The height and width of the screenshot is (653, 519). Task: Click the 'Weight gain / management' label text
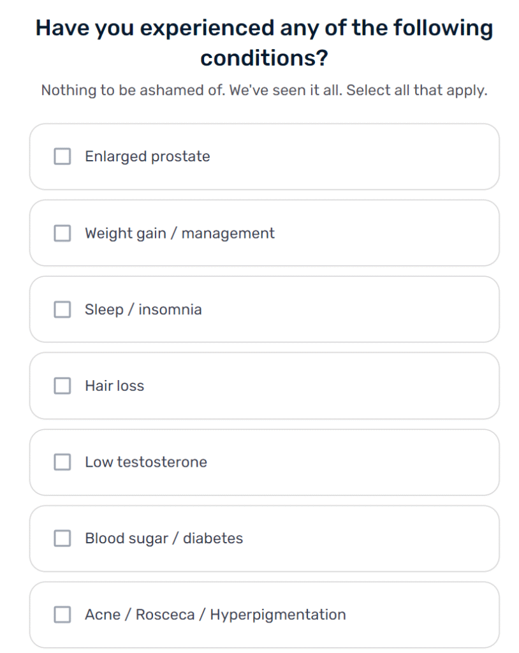[180, 233]
